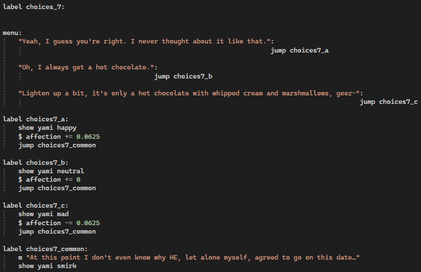Viewport: 421px width, 272px height.
Task: Click the 'label choices7_common:' definition line
Action: click(x=45, y=249)
